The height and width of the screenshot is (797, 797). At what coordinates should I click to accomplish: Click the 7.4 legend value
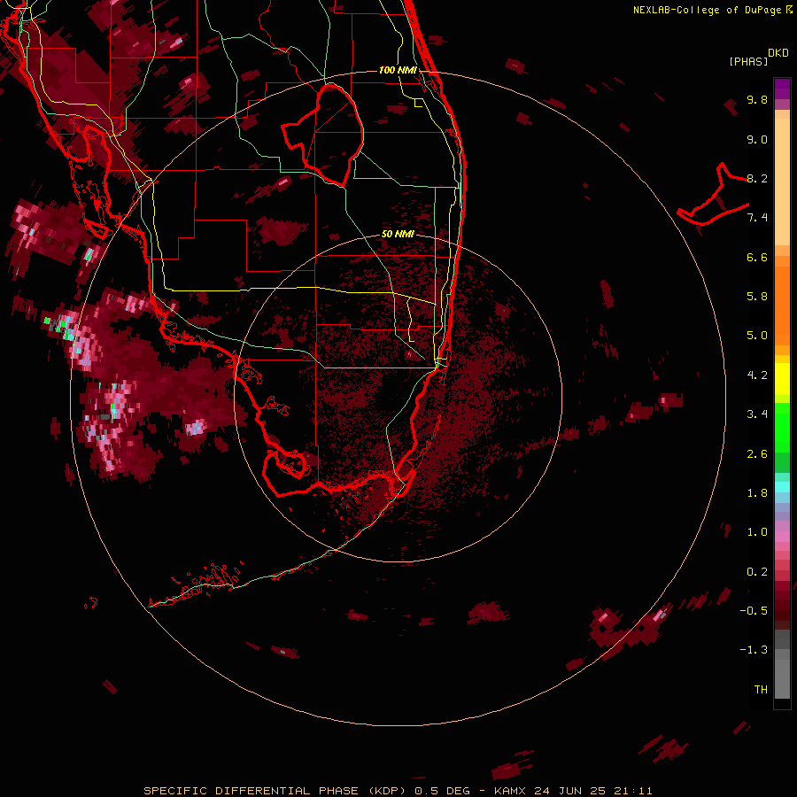point(757,218)
